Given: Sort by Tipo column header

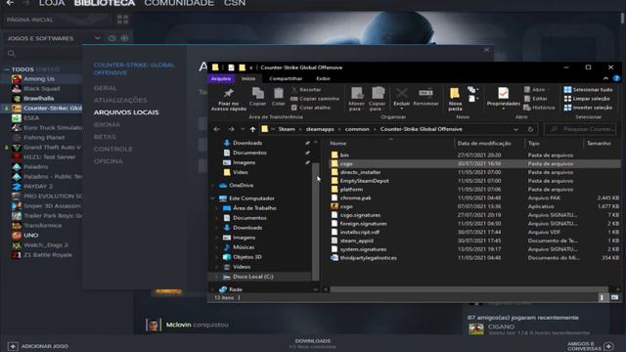Looking at the screenshot, I should point(534,144).
